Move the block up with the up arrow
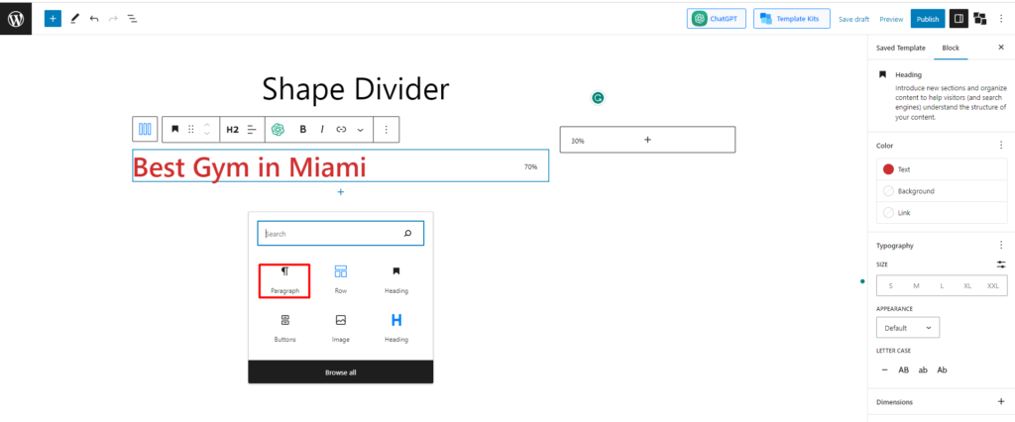Screen dimensions: 1015x422 (207, 124)
